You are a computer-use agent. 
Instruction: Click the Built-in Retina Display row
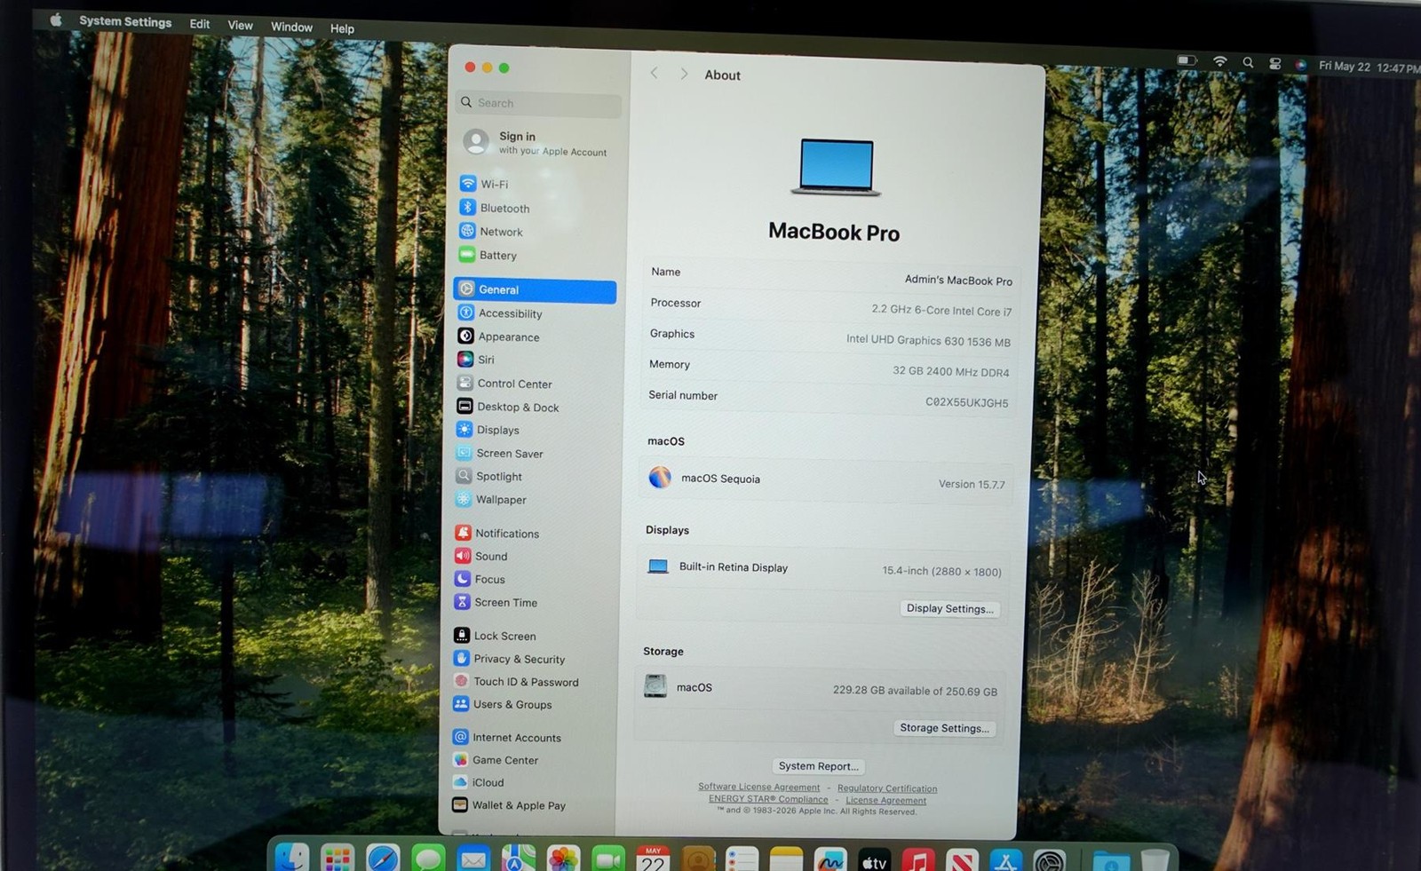coord(823,569)
